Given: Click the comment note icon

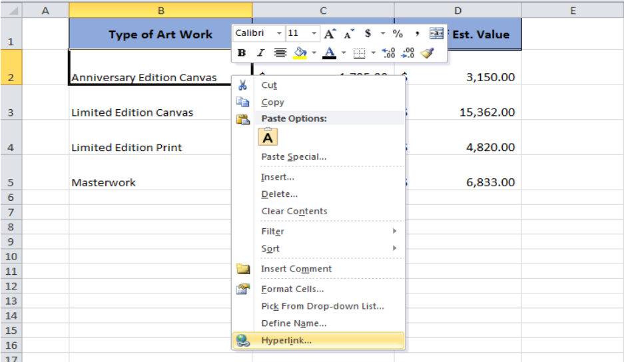Looking at the screenshot, I should coord(243,269).
